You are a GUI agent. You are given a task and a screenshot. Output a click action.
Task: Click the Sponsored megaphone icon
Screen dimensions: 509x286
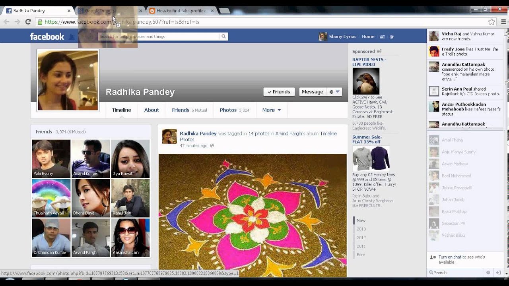click(379, 51)
